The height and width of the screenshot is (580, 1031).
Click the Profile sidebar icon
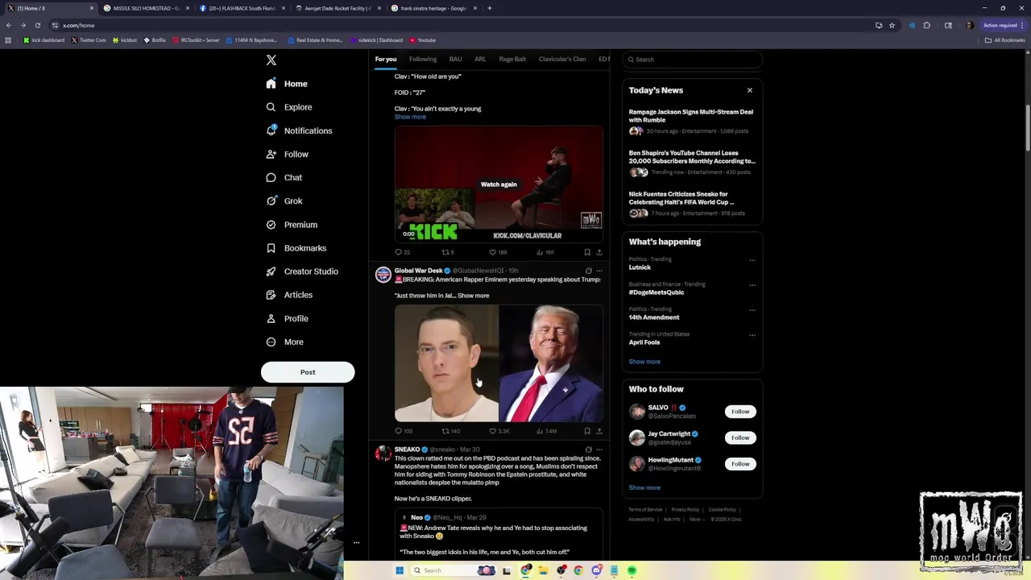271,318
